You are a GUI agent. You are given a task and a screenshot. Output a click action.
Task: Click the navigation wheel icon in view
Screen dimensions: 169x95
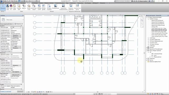[x=142, y=20]
